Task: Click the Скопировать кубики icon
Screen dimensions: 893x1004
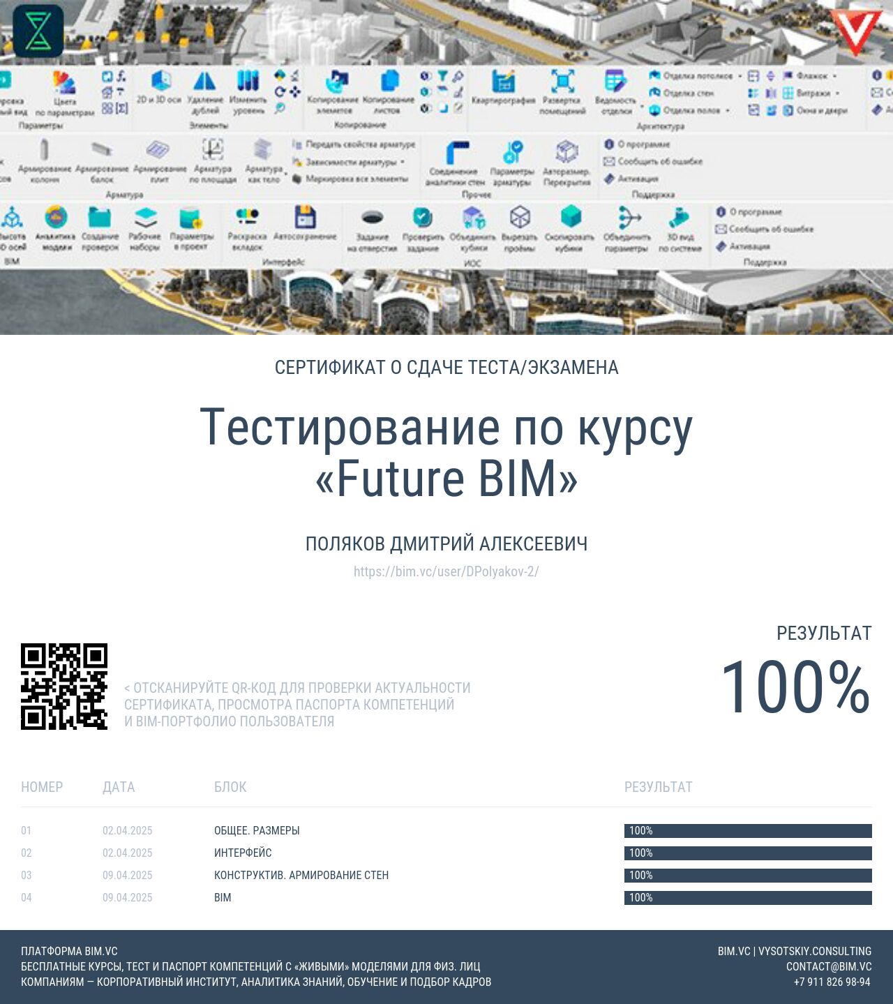Action: pyautogui.click(x=571, y=217)
